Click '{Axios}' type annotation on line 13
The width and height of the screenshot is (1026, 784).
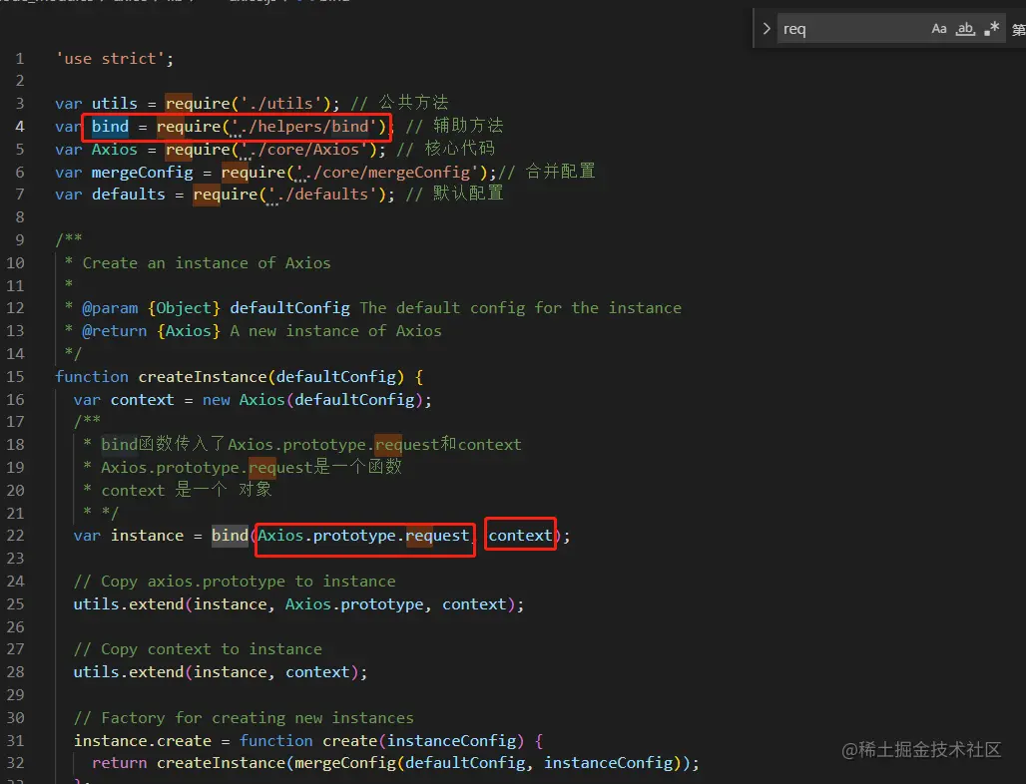coord(189,331)
